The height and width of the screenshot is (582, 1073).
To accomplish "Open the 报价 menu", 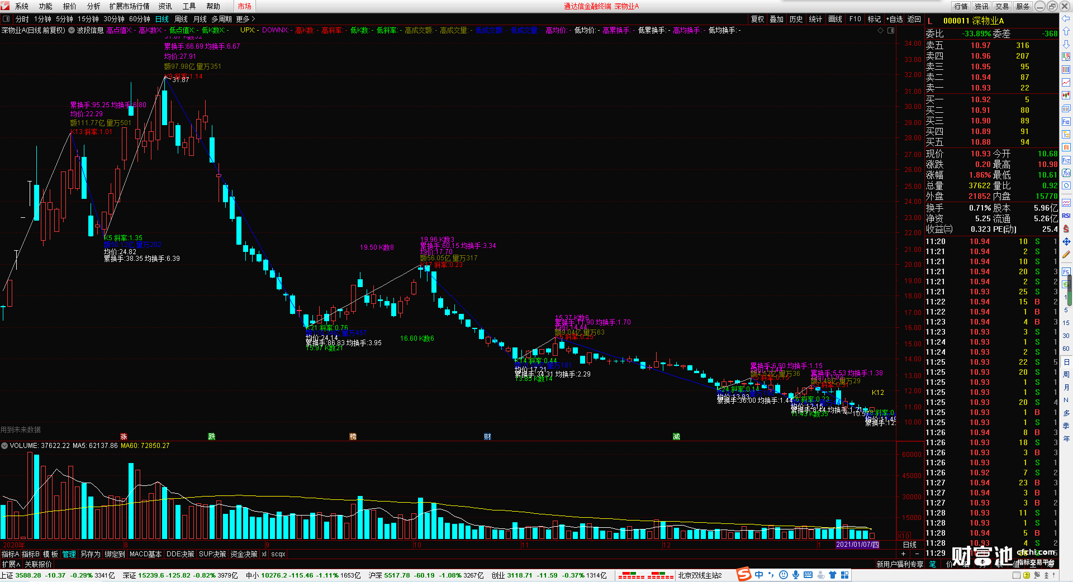I will pyautogui.click(x=70, y=6).
